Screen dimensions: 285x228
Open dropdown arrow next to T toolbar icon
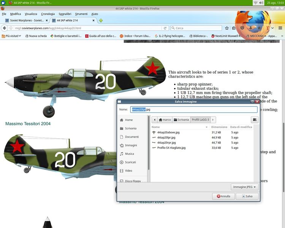click(272, 28)
